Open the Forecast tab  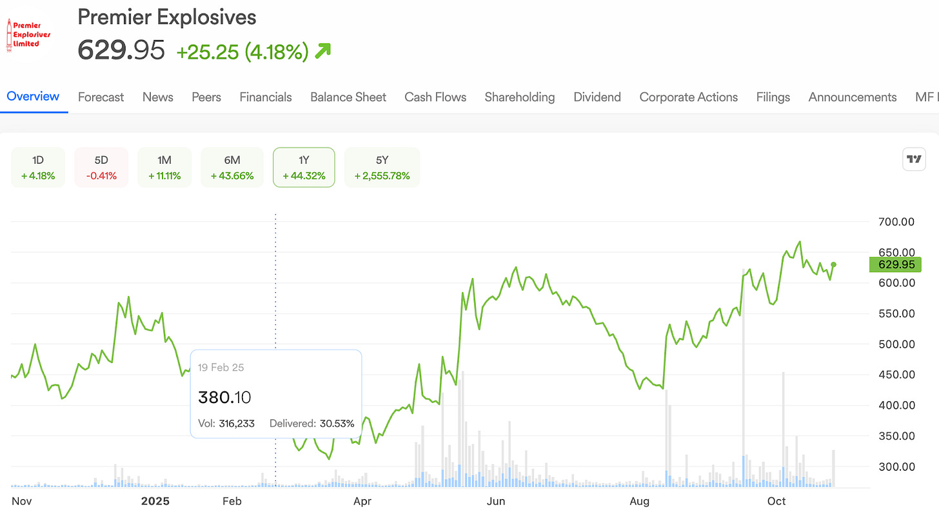(x=101, y=97)
